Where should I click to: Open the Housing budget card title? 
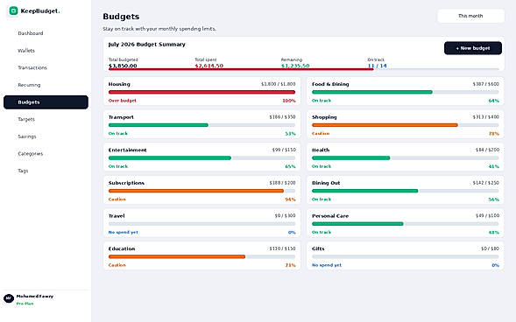119,84
